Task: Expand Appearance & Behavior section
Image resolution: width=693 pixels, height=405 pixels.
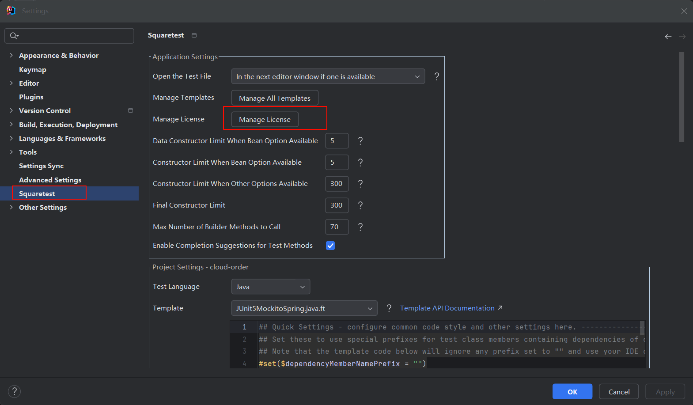Action: pyautogui.click(x=11, y=55)
